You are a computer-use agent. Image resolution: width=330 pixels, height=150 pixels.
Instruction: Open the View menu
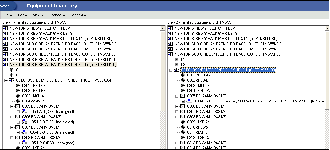click(x=38, y=15)
